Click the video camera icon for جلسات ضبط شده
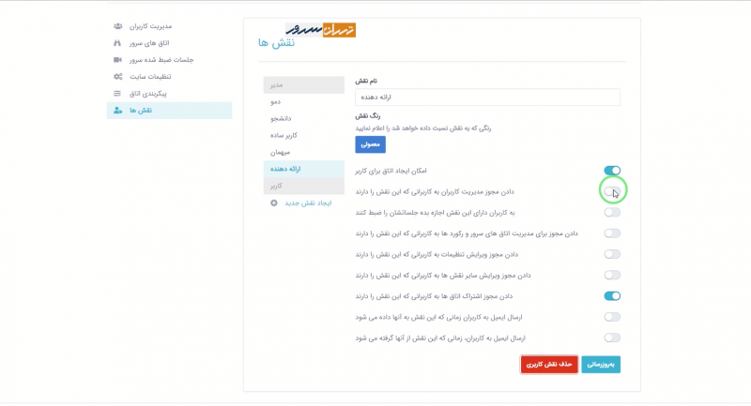Image resolution: width=751 pixels, height=406 pixels. click(117, 60)
